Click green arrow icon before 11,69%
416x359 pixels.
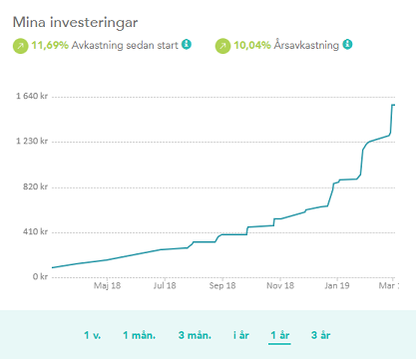21,46
